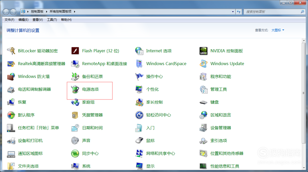The image size is (308, 172).
Task: Click the Forward navigation button
Action: pos(13,12)
